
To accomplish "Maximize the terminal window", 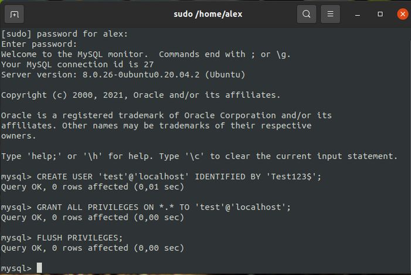I will pos(380,14).
